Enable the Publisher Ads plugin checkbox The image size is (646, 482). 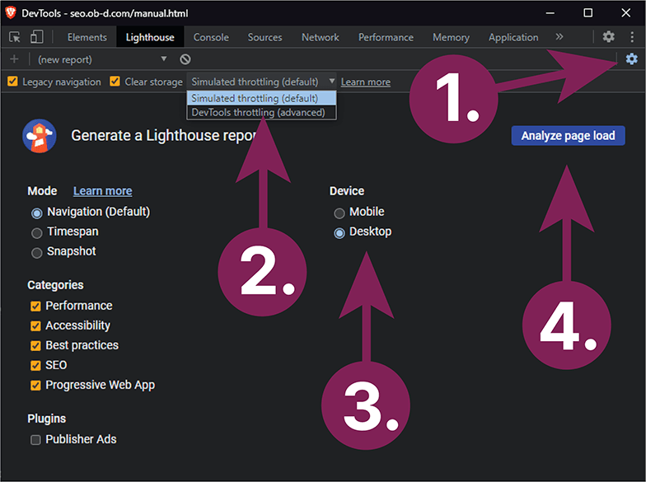point(36,440)
